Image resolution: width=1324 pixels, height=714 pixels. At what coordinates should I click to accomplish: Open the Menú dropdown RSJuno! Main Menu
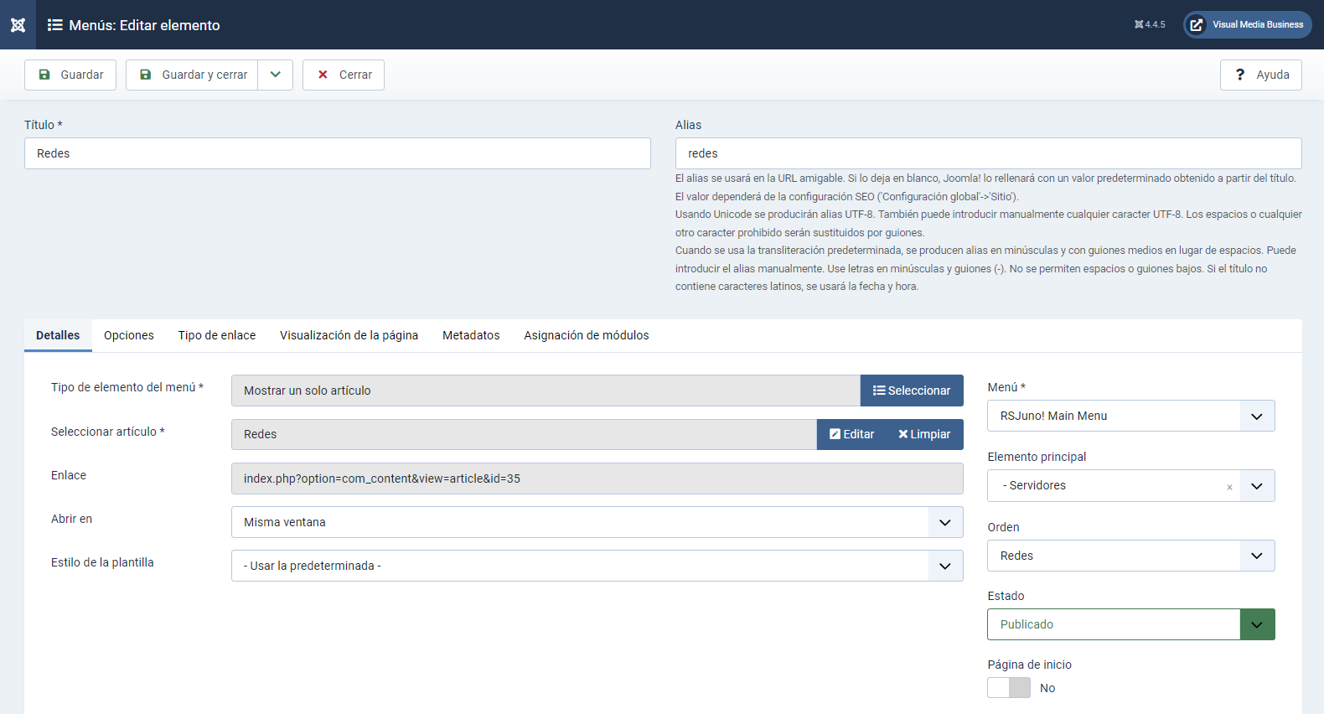click(1131, 416)
